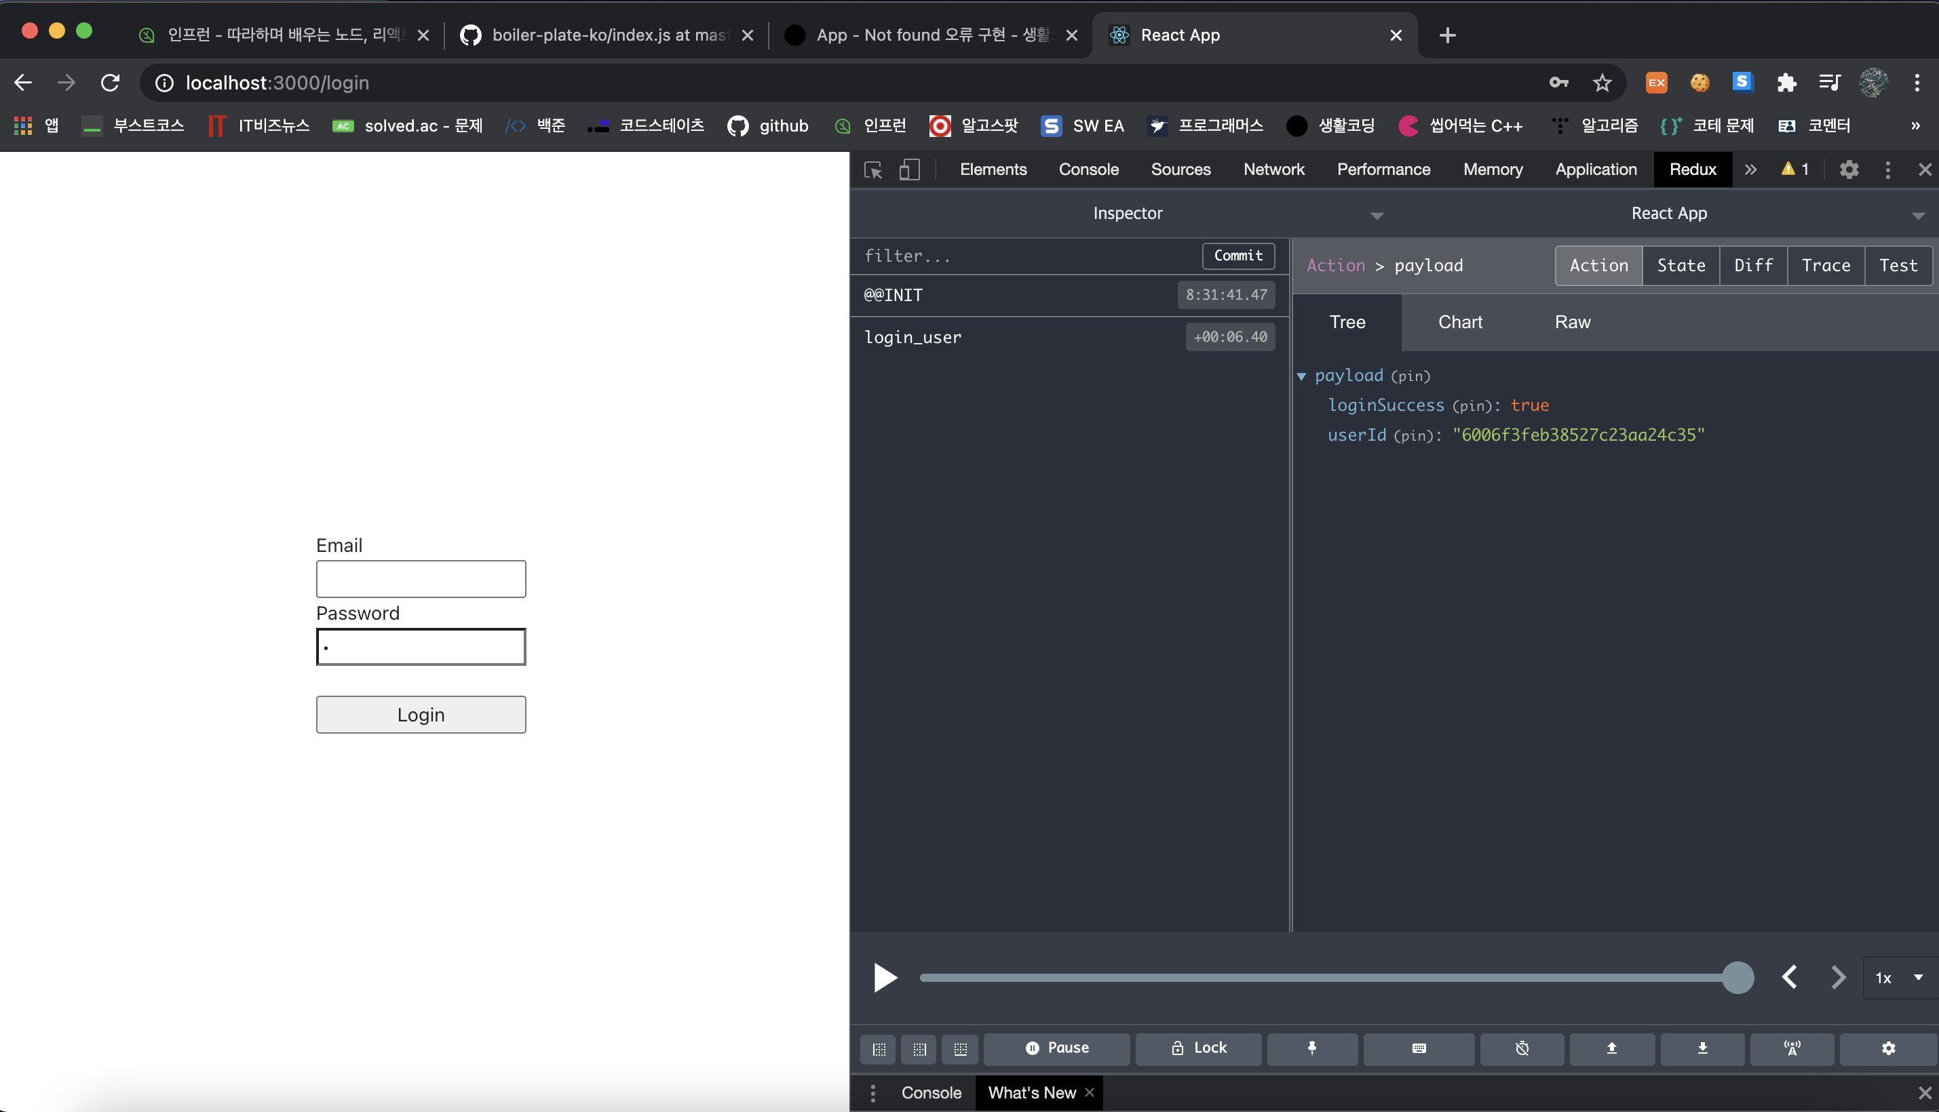Click the action timeline slider handle
This screenshot has width=1939, height=1112.
click(x=1738, y=978)
